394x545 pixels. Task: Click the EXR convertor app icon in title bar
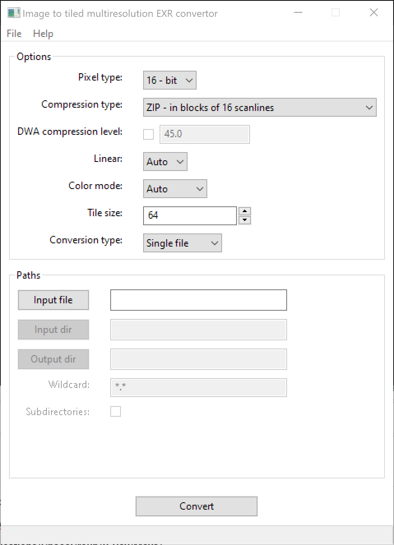[14, 13]
